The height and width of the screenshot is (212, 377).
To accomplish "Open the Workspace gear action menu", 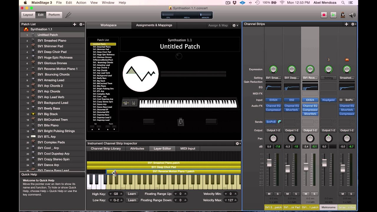I will tap(235, 25).
